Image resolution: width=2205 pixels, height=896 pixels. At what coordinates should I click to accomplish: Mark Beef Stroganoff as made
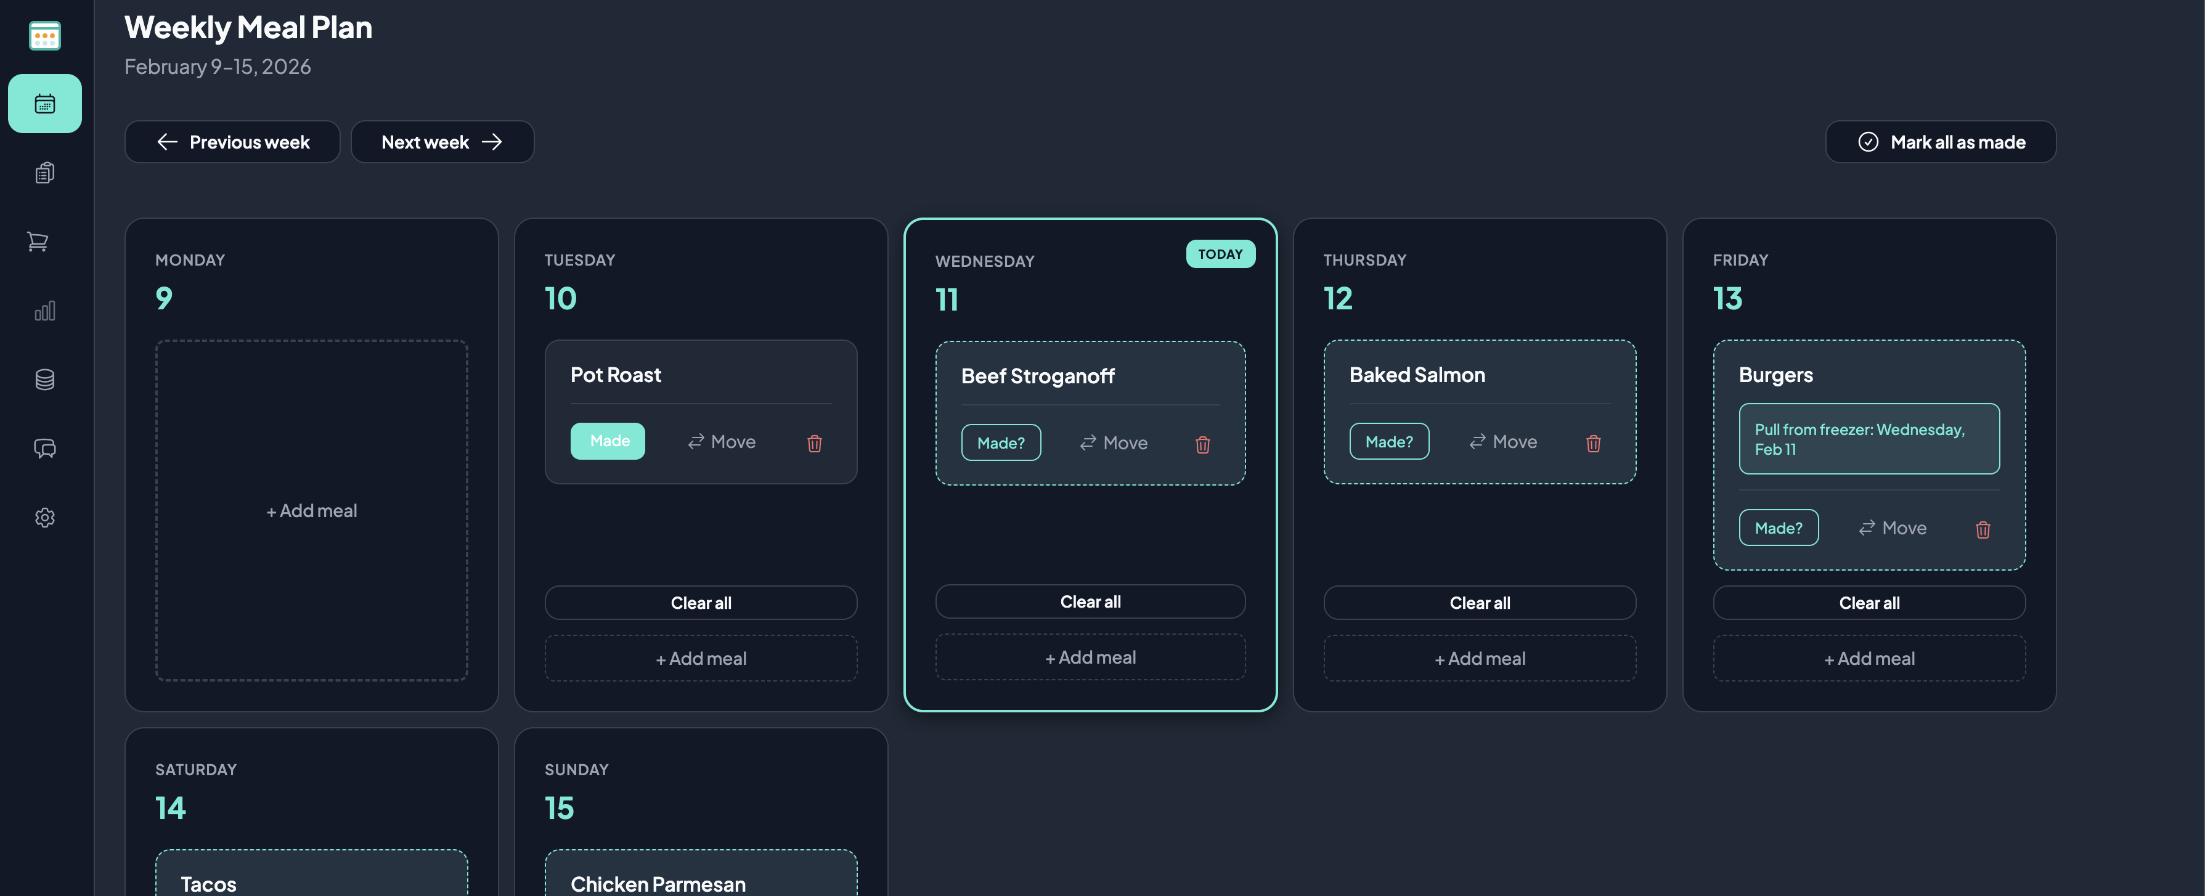pyautogui.click(x=1000, y=443)
